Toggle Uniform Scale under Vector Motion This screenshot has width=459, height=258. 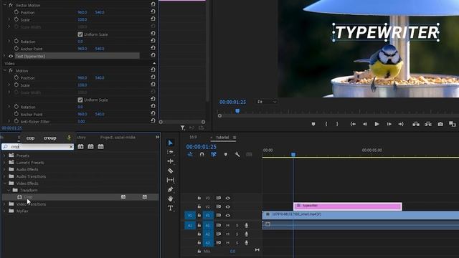(80, 34)
